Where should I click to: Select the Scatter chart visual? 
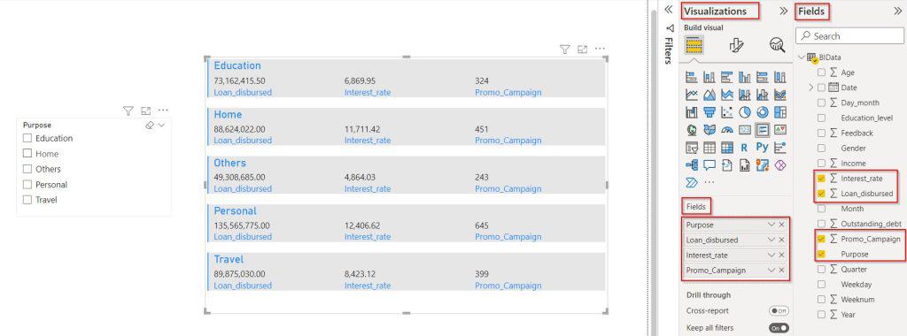click(x=727, y=112)
